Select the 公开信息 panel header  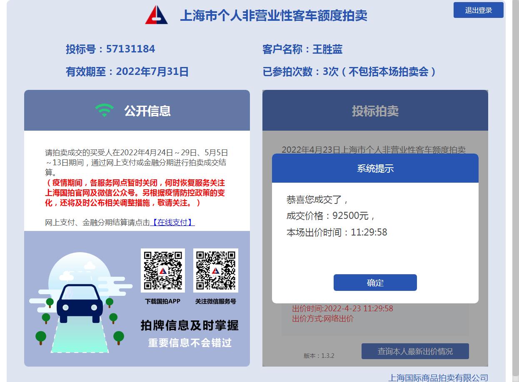click(137, 110)
